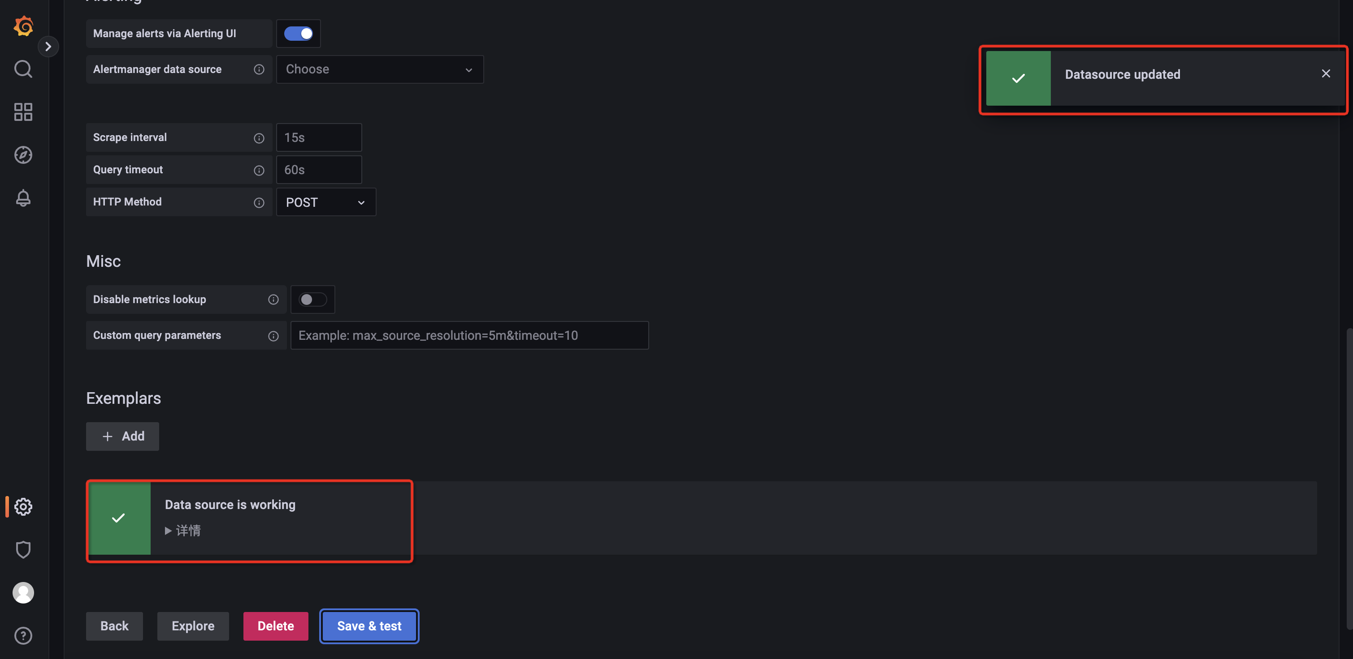Open the HTTP Method POST dropdown
This screenshot has width=1353, height=659.
tap(325, 202)
